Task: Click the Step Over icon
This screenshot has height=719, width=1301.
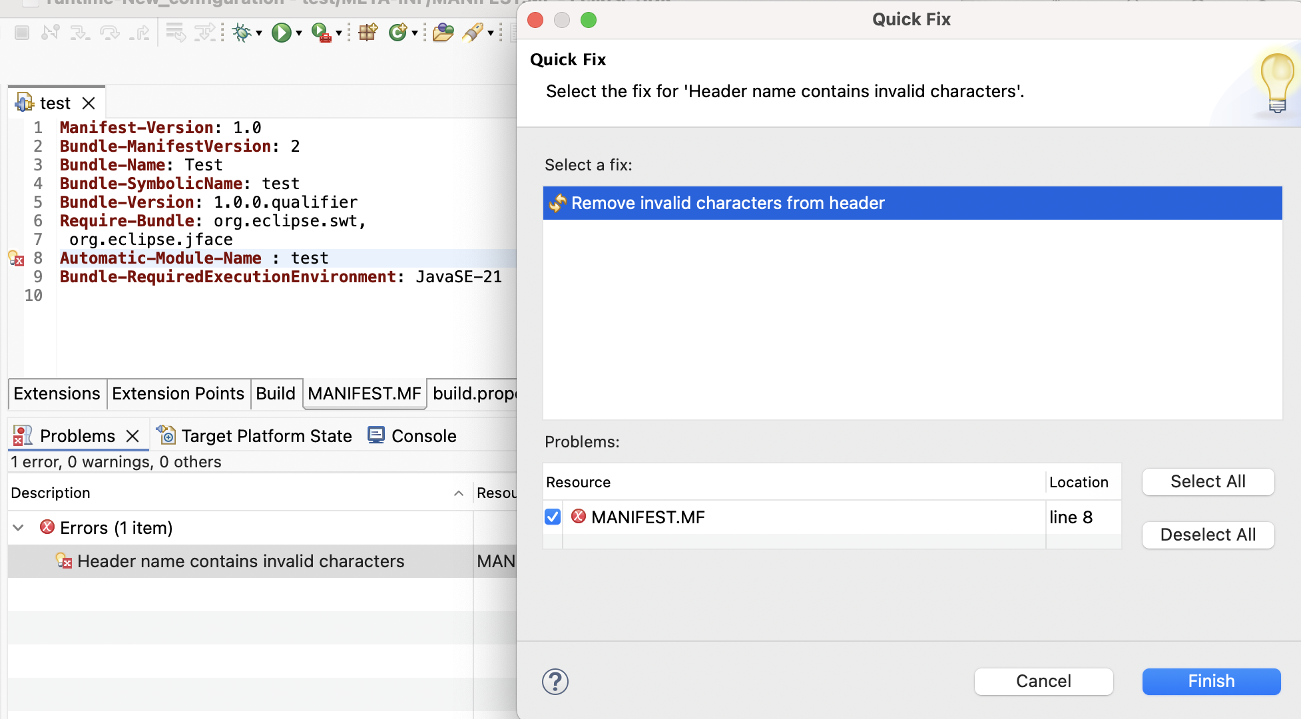Action: pos(109,32)
